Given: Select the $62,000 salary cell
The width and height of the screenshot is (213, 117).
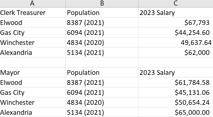Looking at the screenshot, I should pyautogui.click(x=197, y=53).
